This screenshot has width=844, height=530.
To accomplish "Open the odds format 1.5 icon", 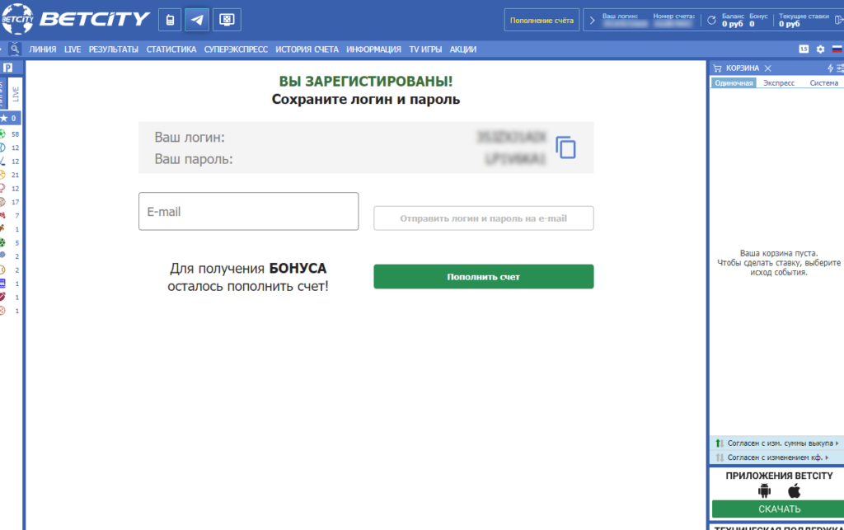I will 804,49.
